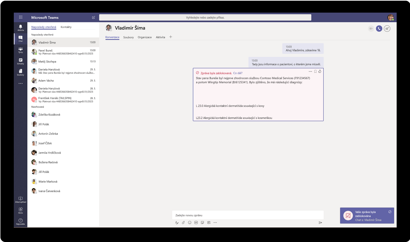Screen dimensions: 410x242
Task: Start a new chat with compose icon
Action: click(93, 18)
